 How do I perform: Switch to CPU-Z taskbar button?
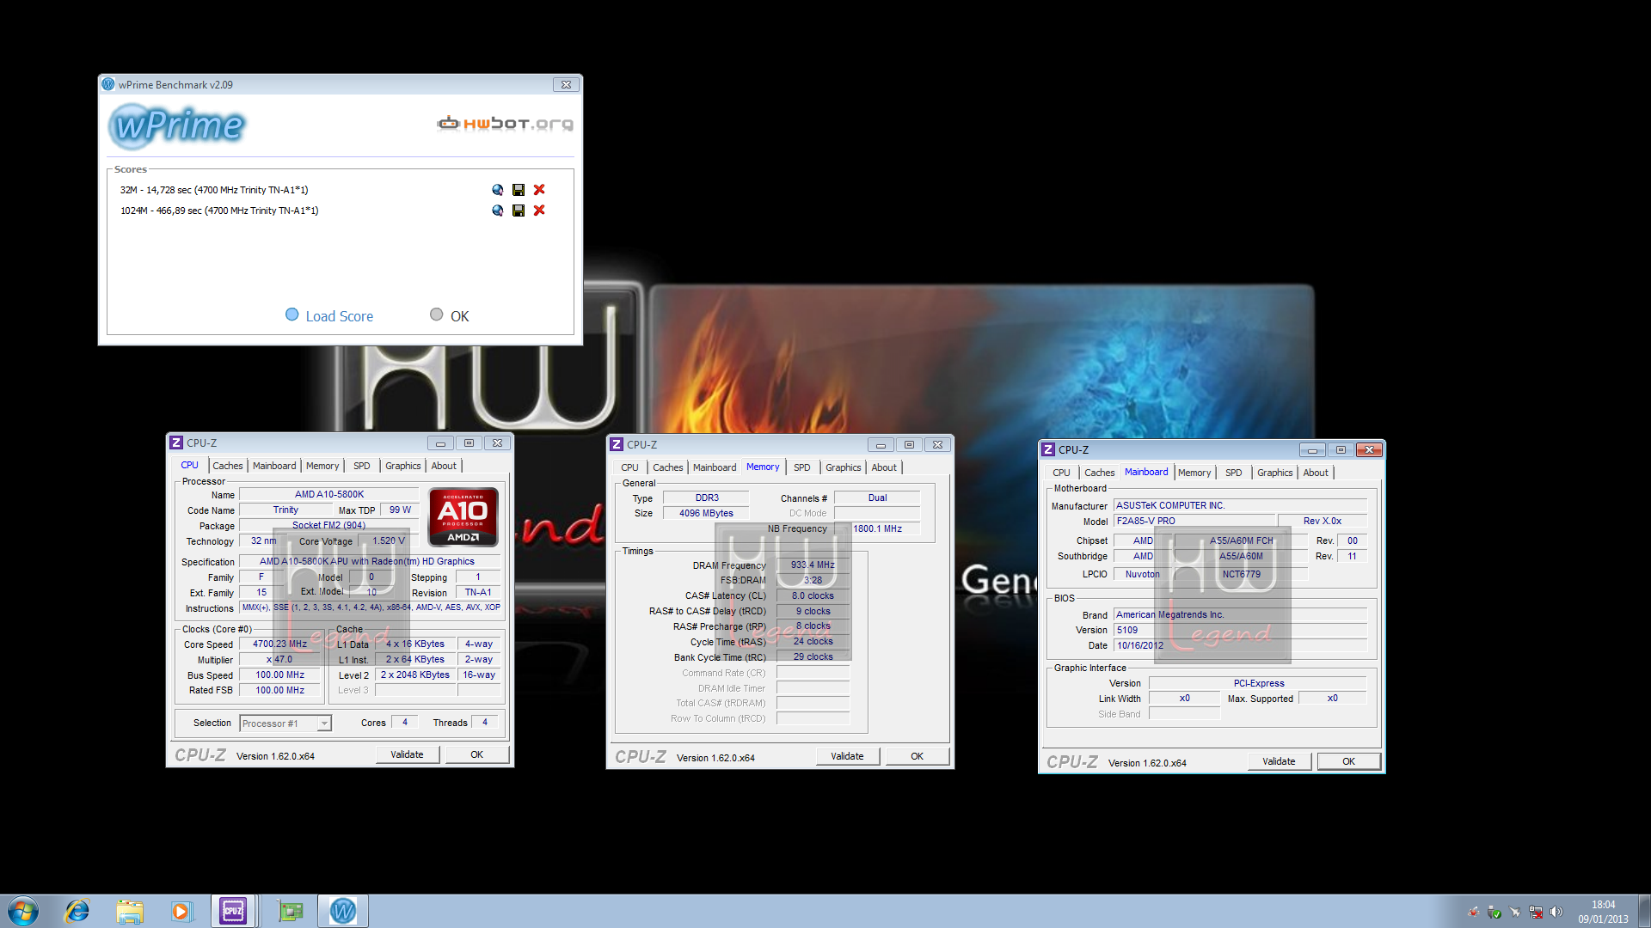click(x=233, y=911)
